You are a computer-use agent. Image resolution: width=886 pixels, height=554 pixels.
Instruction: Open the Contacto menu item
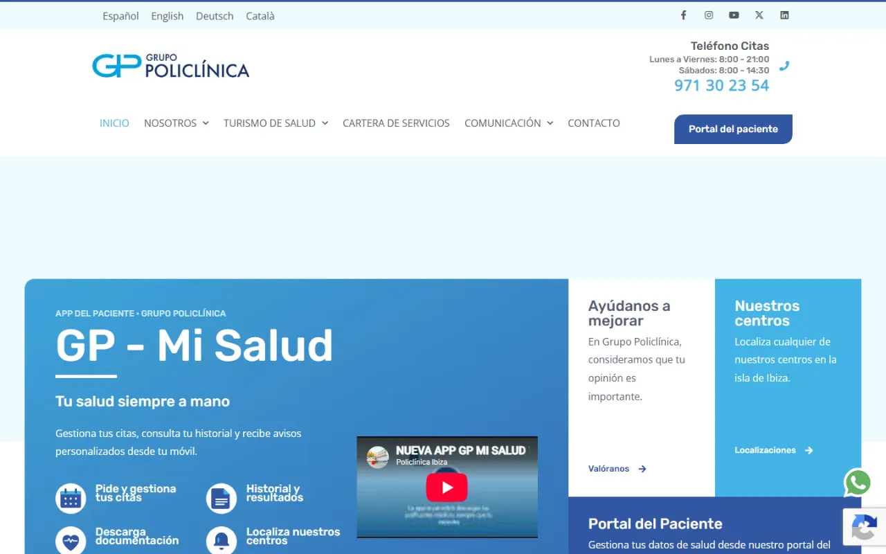pyautogui.click(x=594, y=123)
